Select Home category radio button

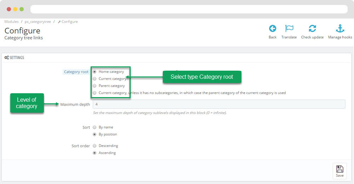coord(95,72)
